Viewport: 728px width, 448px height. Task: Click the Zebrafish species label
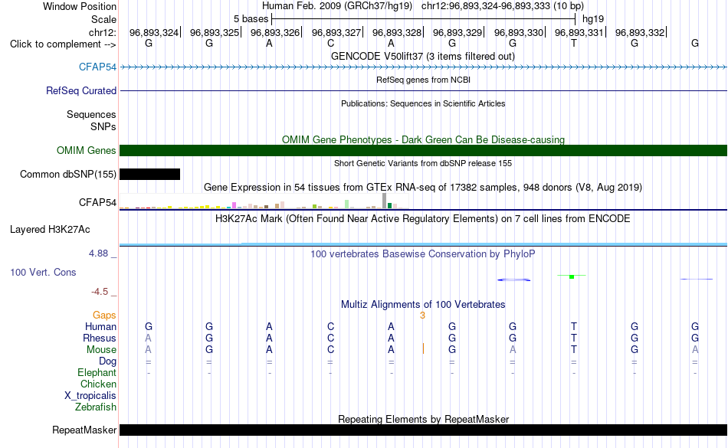96,407
